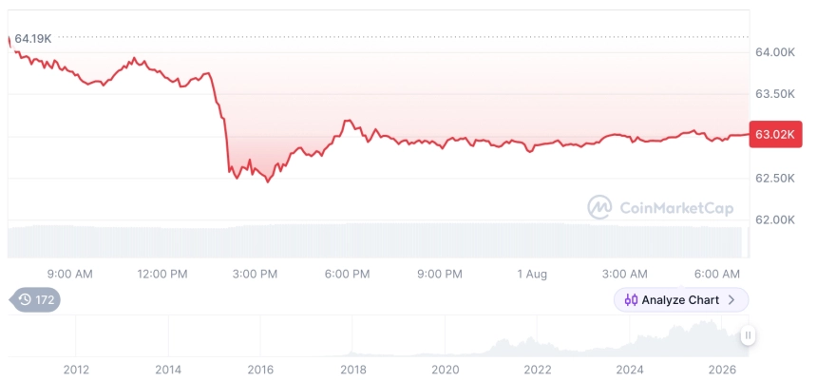Click the CoinMarketCap watermark logo
This screenshot has width=817, height=381.
point(599,207)
